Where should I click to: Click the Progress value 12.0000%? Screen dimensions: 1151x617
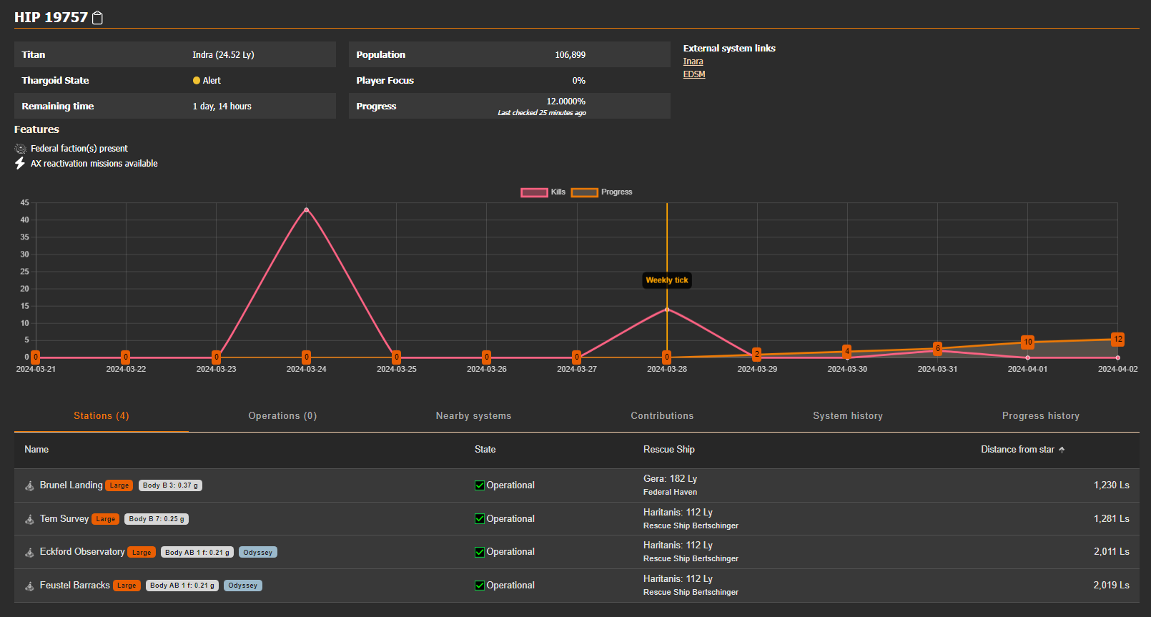565,102
